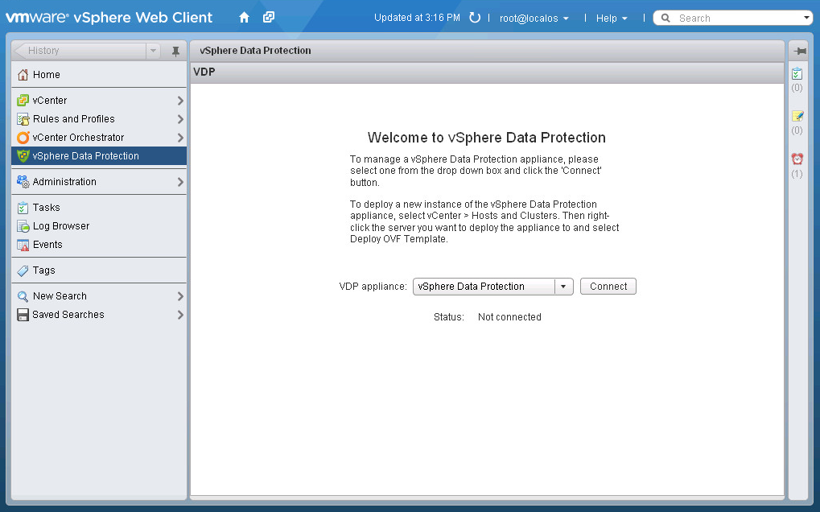Click the New Search label
This screenshot has height=512, width=820.
pos(60,296)
